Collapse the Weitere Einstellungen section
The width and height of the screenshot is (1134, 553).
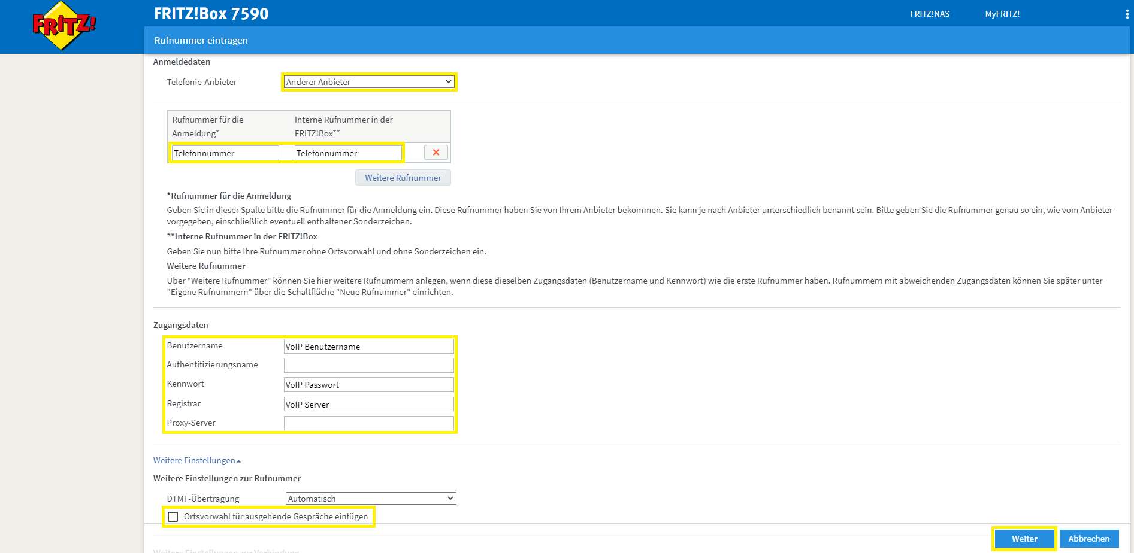tap(197, 460)
